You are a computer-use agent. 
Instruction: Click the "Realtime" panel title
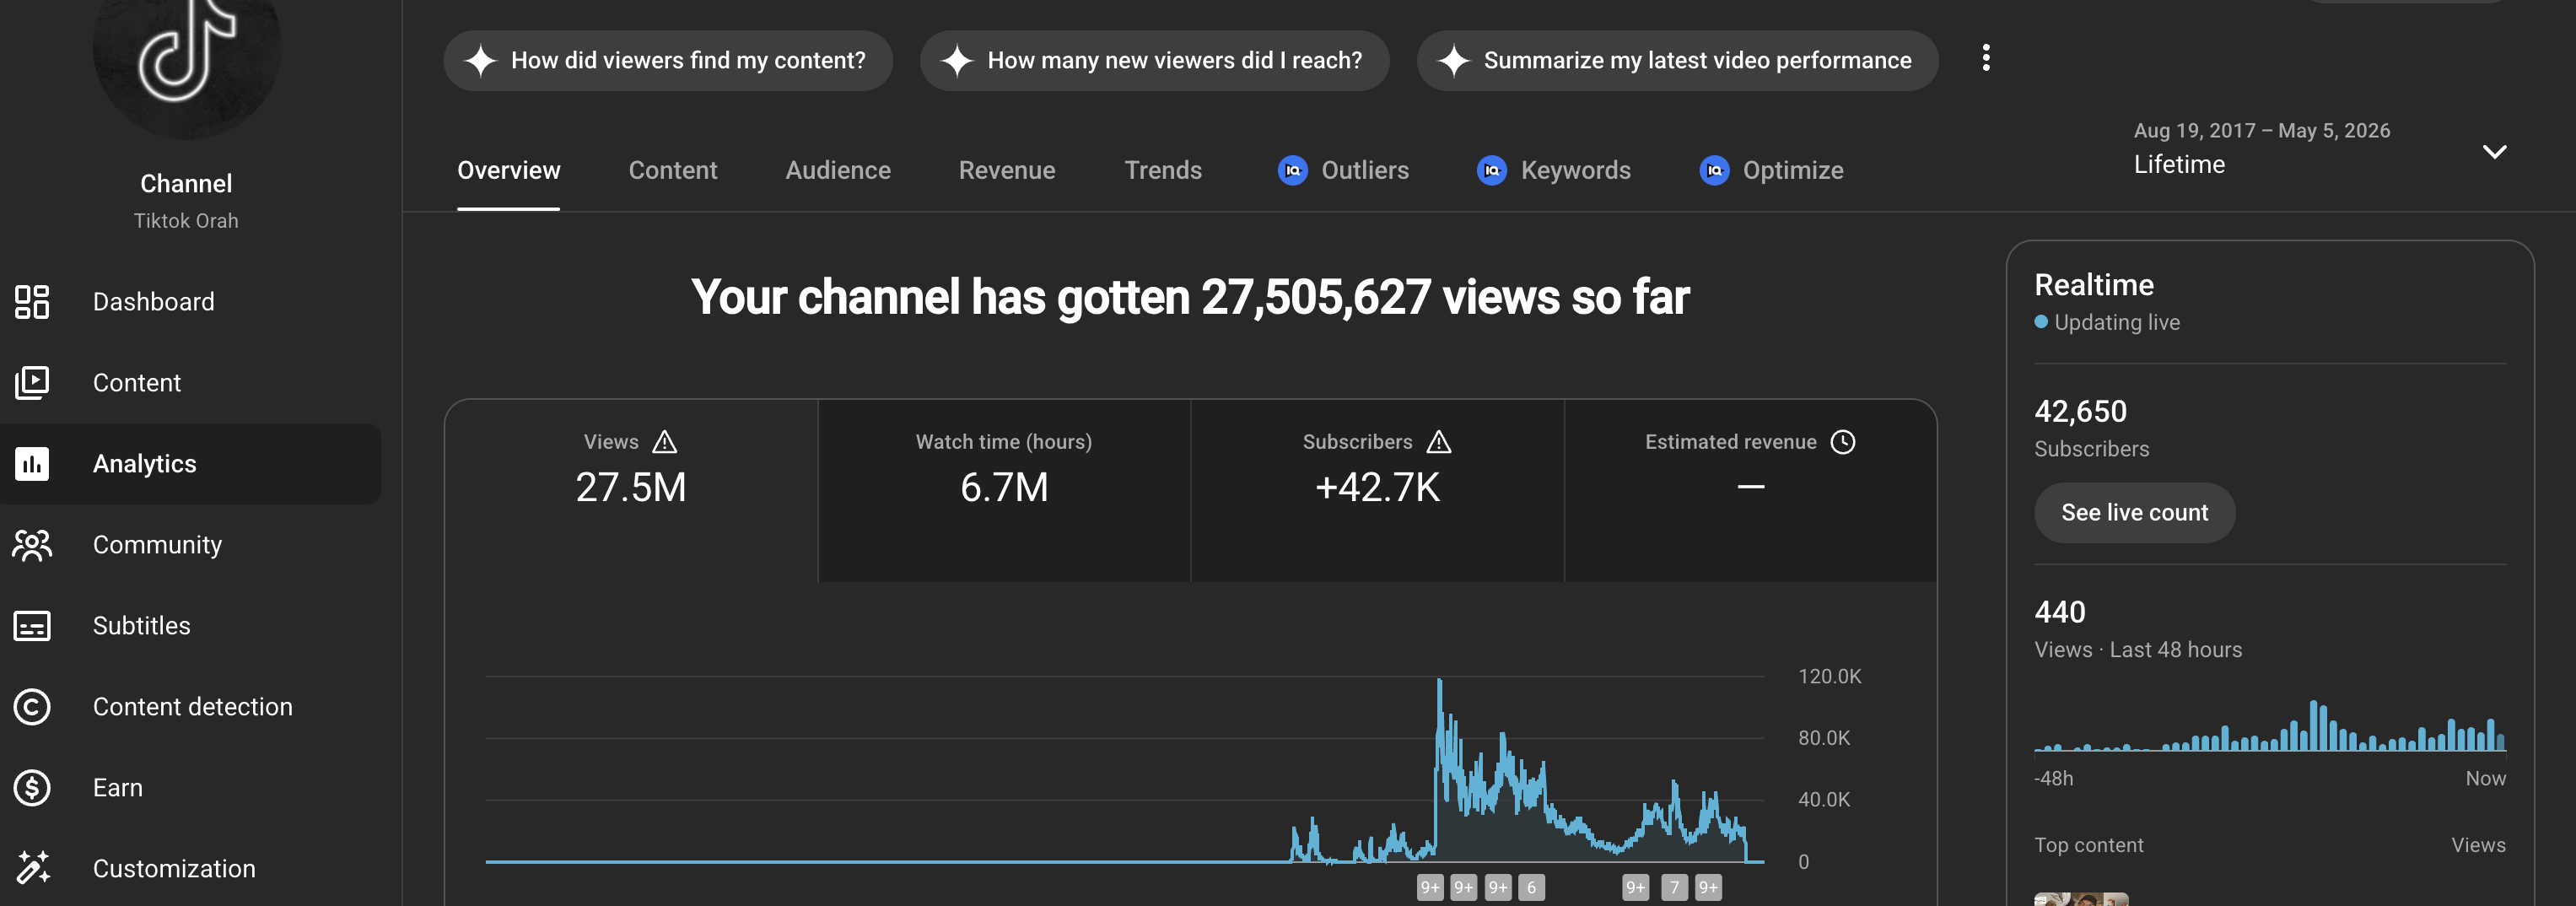pos(2094,285)
